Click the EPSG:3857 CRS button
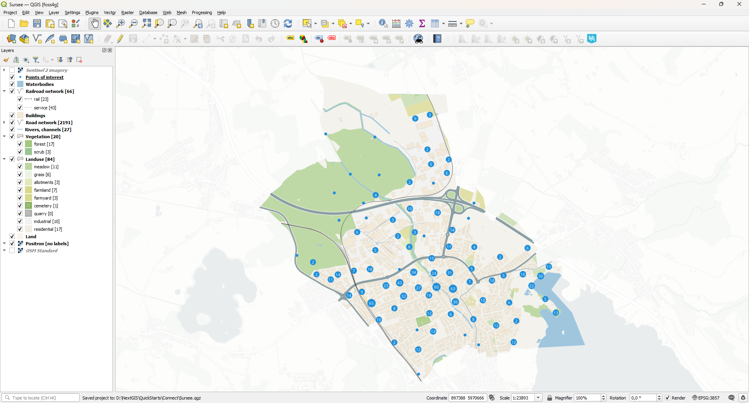 (706, 398)
